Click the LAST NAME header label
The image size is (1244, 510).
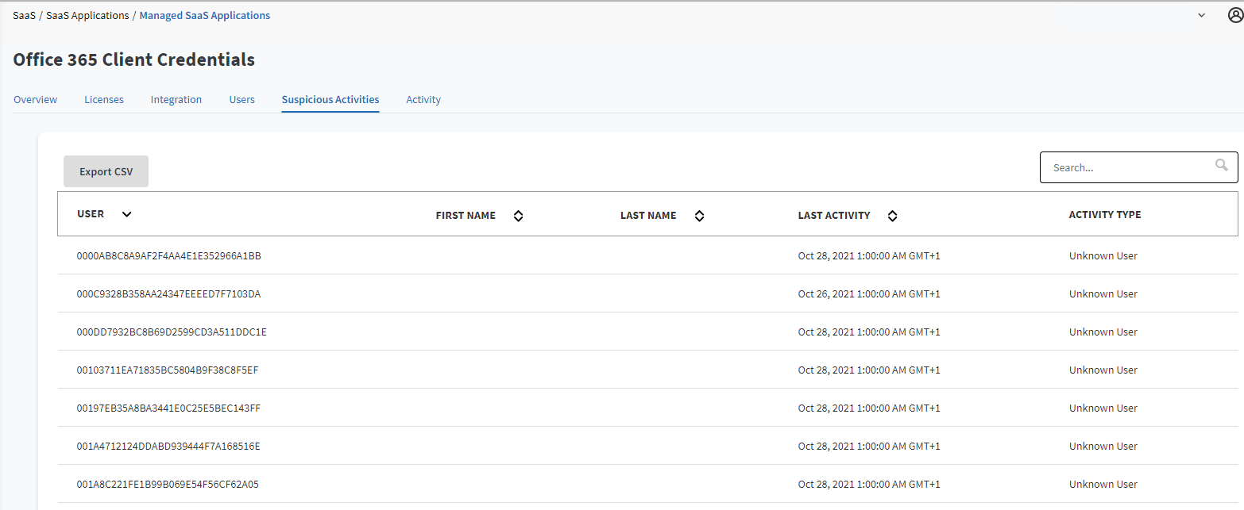(x=648, y=216)
